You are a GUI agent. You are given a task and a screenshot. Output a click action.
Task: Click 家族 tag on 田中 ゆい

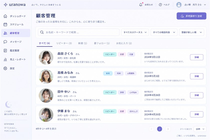coord(122,92)
